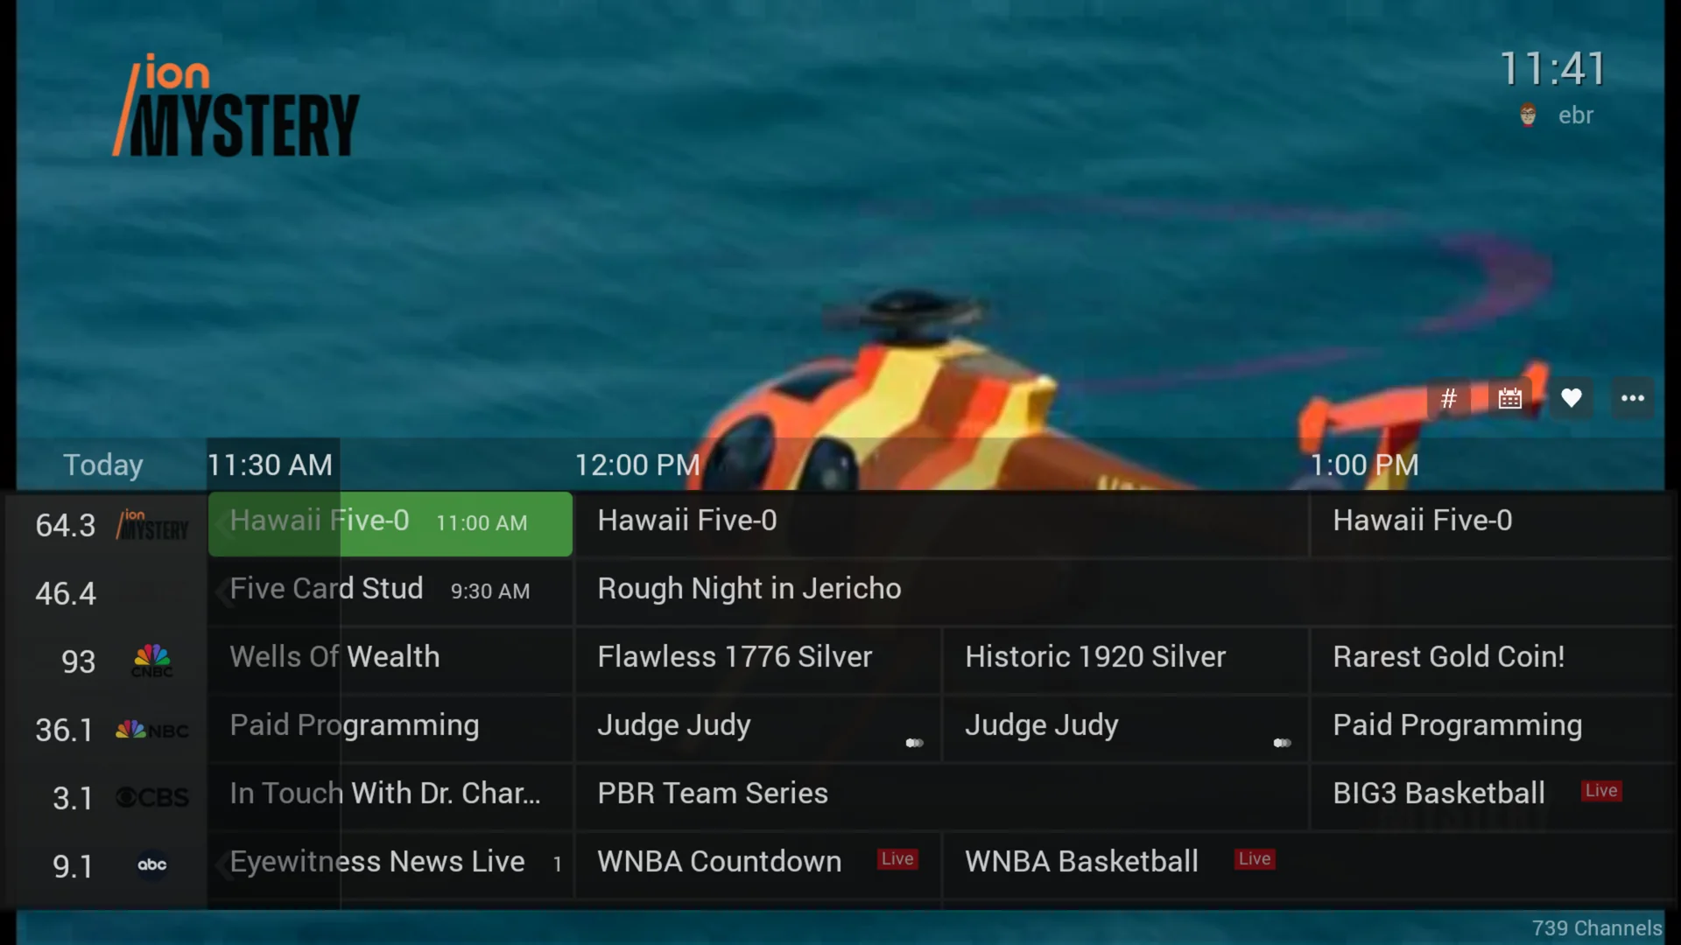Click the 739 Channels count label
Image resolution: width=1681 pixels, height=945 pixels.
point(1597,928)
